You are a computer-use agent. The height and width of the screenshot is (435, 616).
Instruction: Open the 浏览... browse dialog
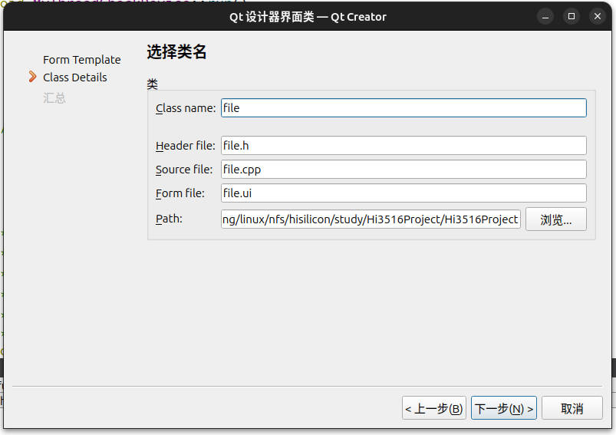pos(555,219)
